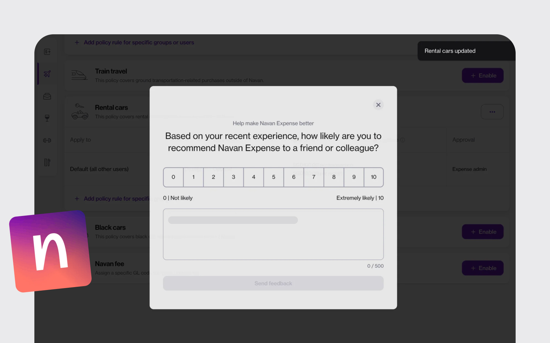
Task: Pick rating 4 in the survey
Action: [254, 177]
